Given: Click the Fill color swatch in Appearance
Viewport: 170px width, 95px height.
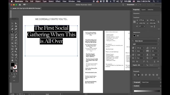Looking at the screenshot, I should coord(134,36).
